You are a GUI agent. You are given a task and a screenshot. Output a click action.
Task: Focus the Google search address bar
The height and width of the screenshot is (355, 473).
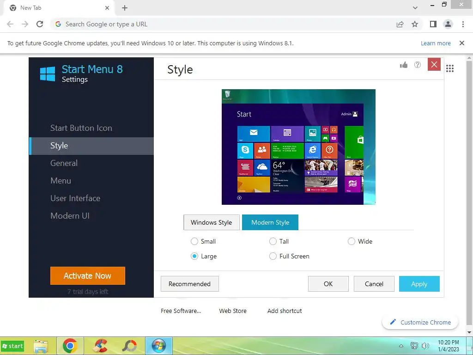tap(223, 24)
